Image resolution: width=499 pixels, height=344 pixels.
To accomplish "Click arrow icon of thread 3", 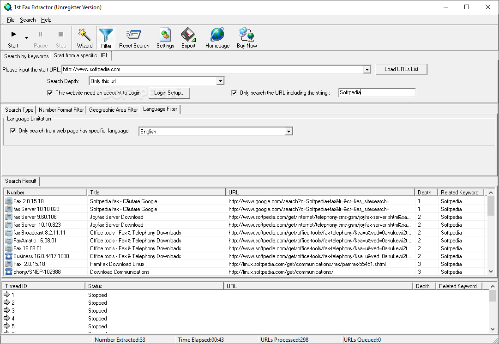I will click(6, 310).
